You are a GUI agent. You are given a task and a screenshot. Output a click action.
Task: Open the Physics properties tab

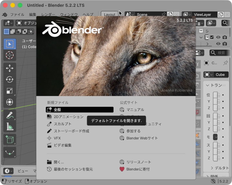(198, 162)
